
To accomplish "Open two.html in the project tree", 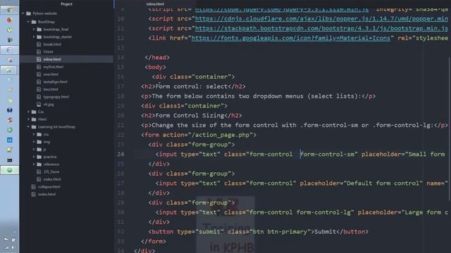I will (51, 89).
